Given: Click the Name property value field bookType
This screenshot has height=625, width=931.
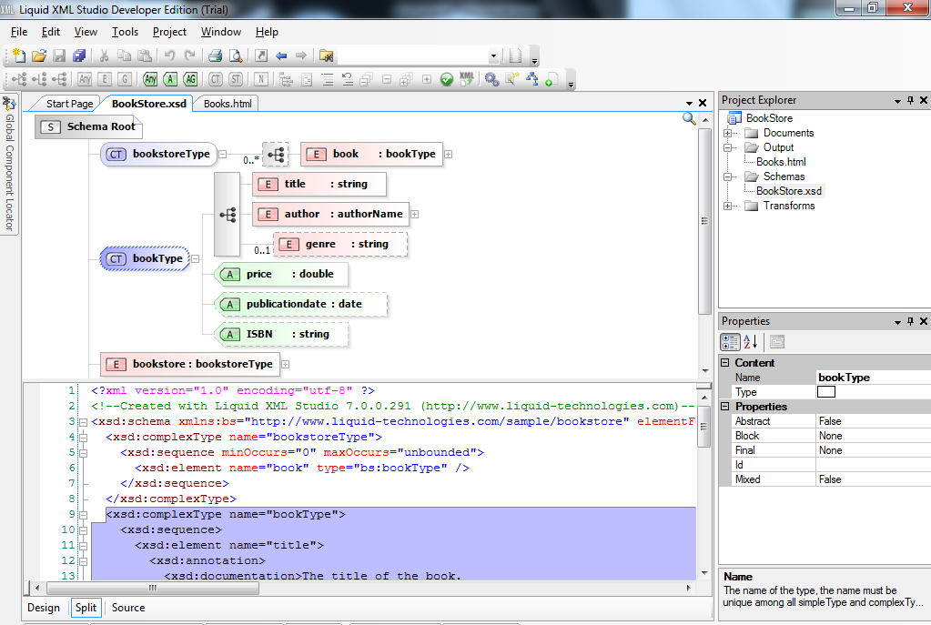Looking at the screenshot, I should [873, 378].
